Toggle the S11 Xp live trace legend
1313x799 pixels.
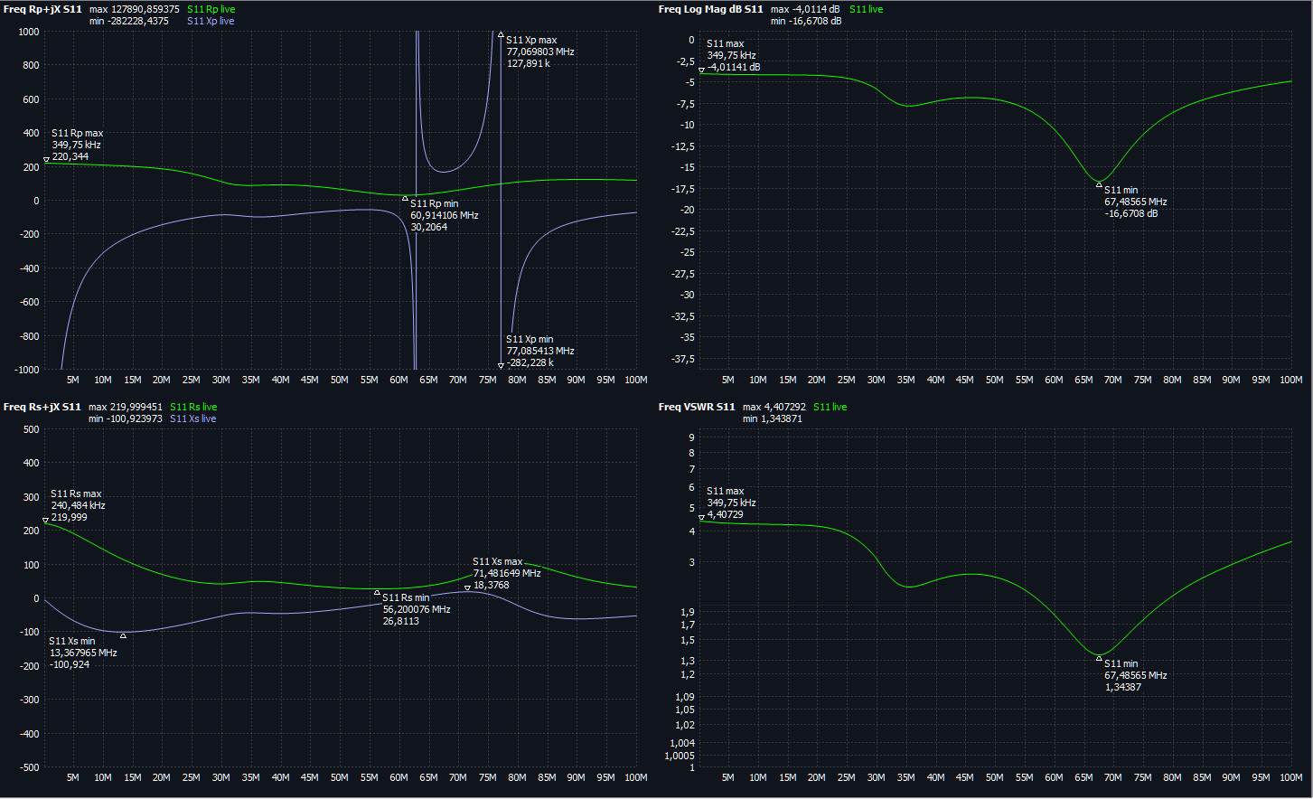(x=211, y=21)
